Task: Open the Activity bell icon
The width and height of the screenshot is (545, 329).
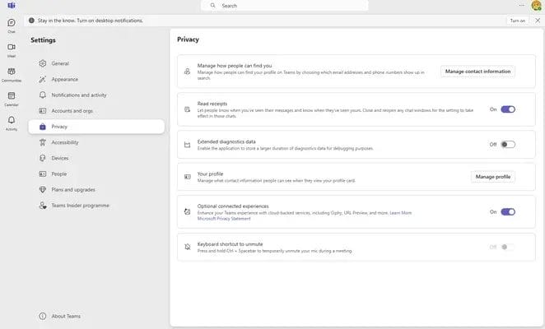Action: point(12,122)
